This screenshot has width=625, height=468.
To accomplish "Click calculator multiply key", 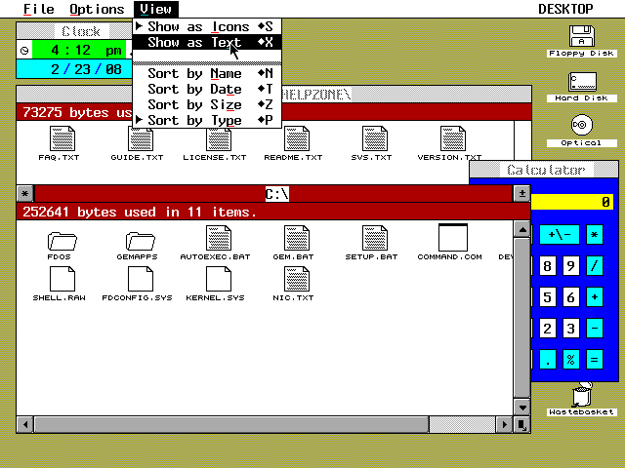I will pos(595,234).
